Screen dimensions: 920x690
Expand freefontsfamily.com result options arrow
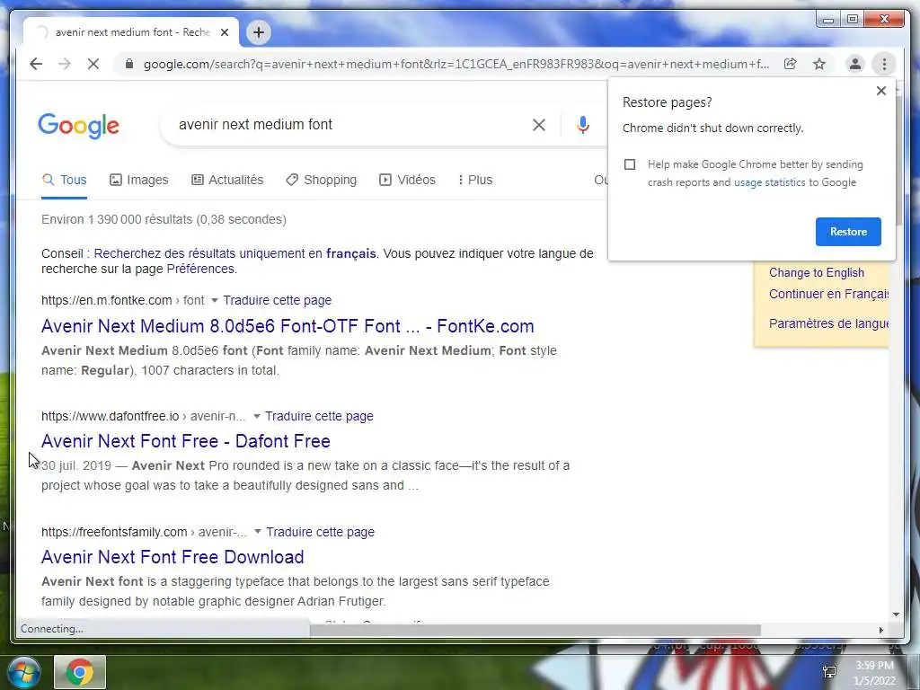pyautogui.click(x=258, y=532)
